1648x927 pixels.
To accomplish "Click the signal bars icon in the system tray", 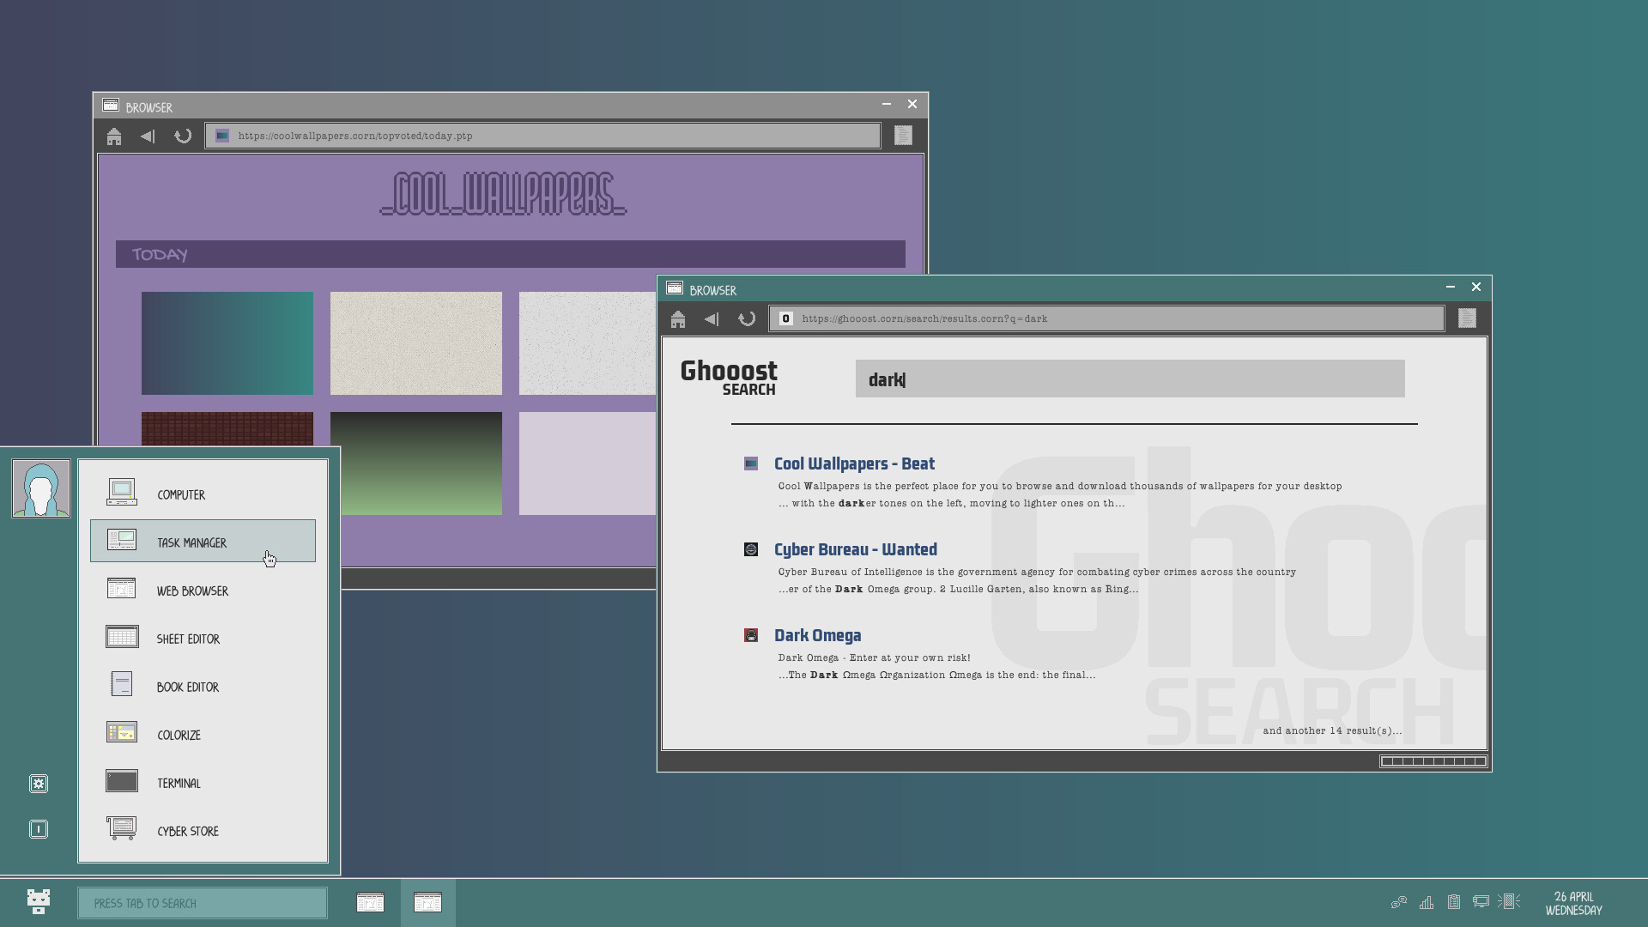I will 1427,902.
